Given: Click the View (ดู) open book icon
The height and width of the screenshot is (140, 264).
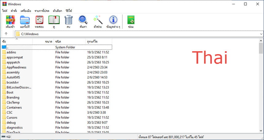Looking at the screenshot, I should (x=54, y=20).
